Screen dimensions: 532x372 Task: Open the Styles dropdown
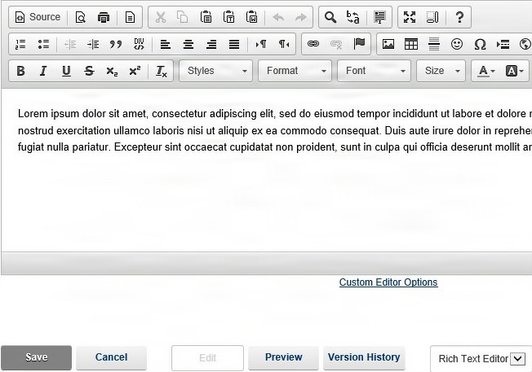point(215,71)
